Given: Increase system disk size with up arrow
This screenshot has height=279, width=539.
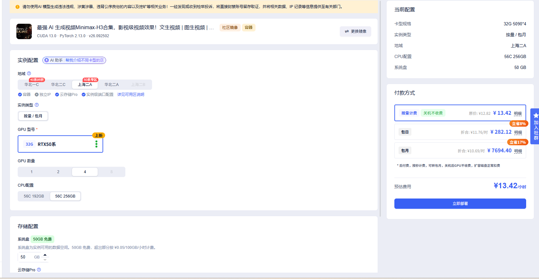Looking at the screenshot, I should (x=45, y=255).
